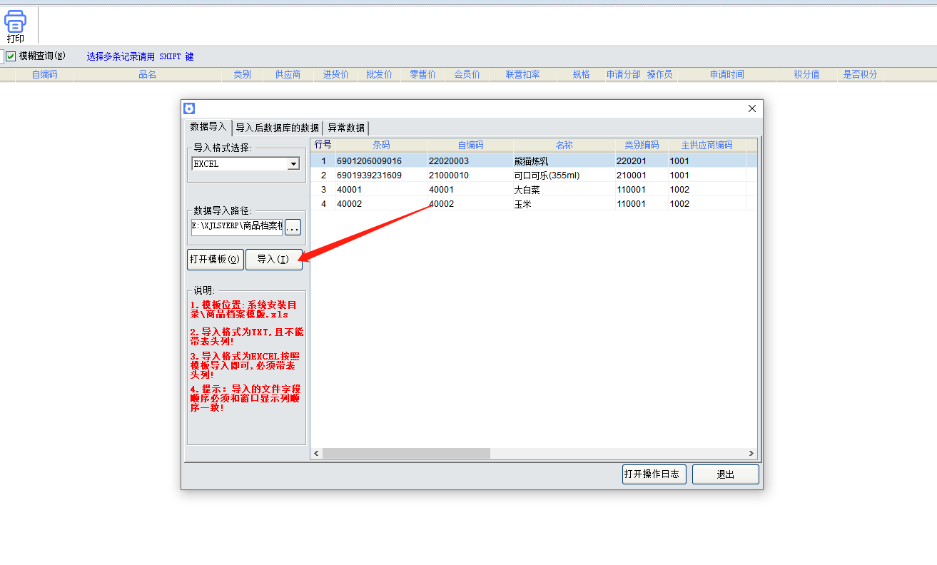The image size is (937, 565).
Task: Click the 操作员 column header
Action: coord(659,74)
